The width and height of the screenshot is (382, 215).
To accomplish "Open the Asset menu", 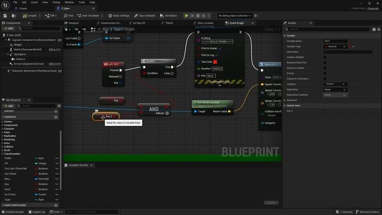I will point(34,2).
